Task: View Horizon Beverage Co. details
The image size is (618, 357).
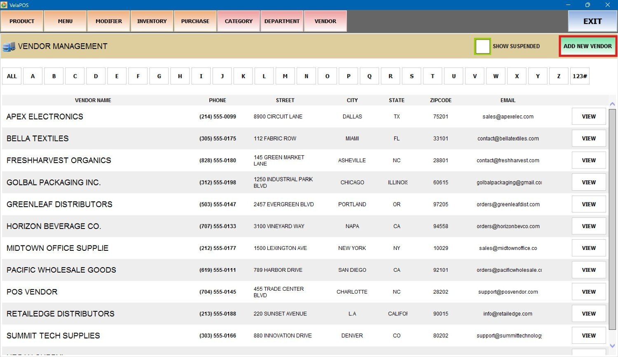Action: (588, 226)
